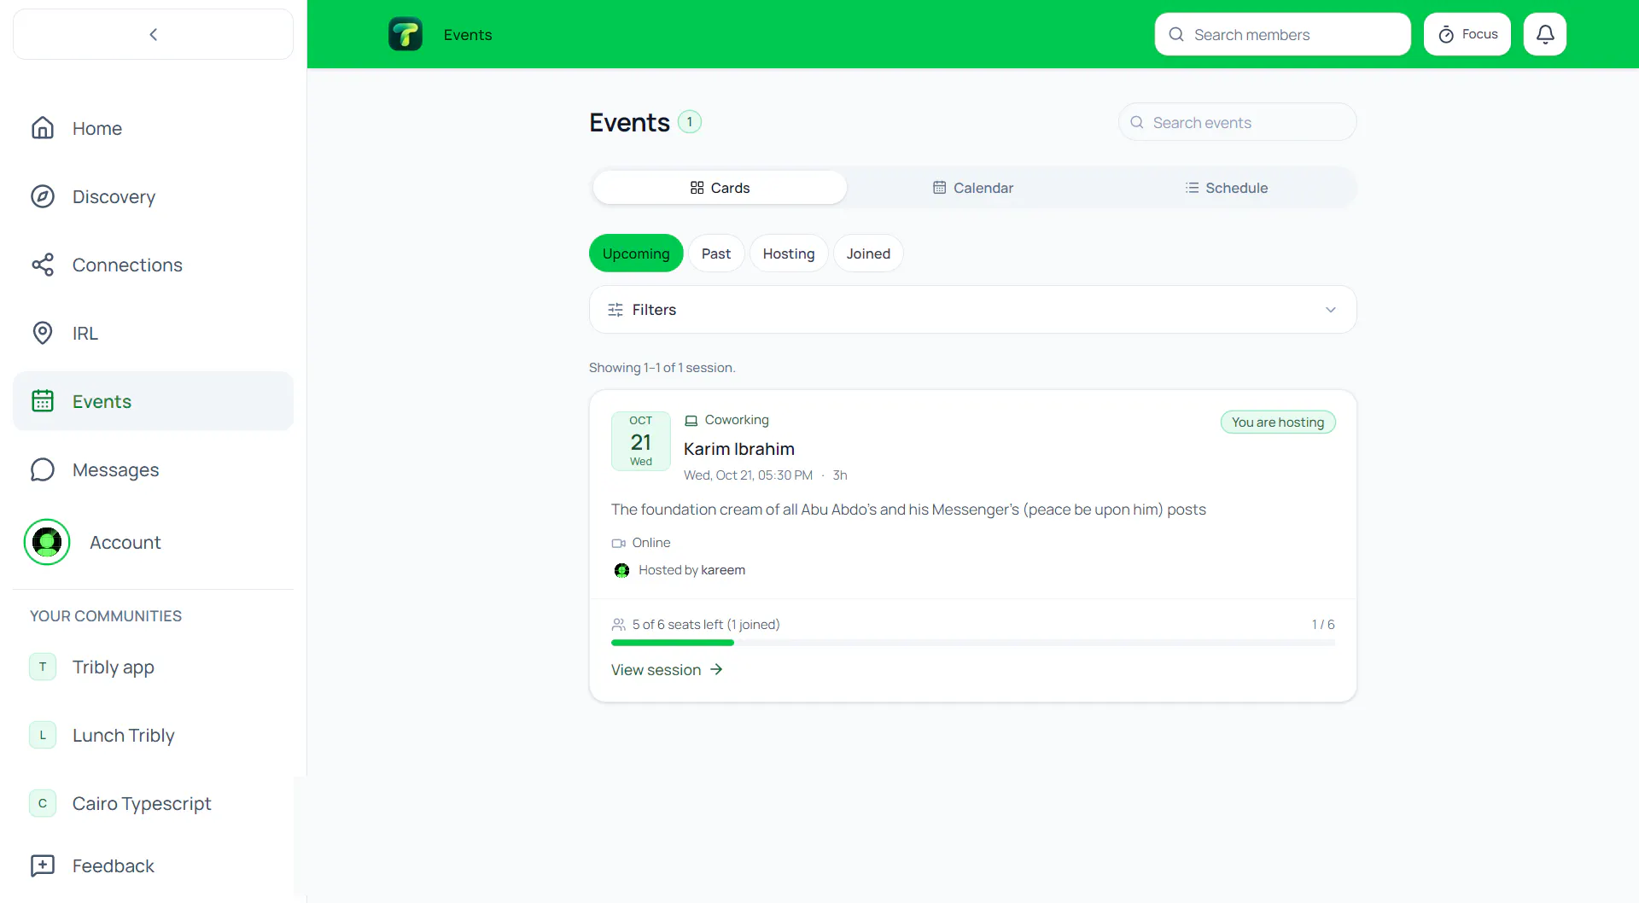Open the Lunch Tribly community

point(154,735)
